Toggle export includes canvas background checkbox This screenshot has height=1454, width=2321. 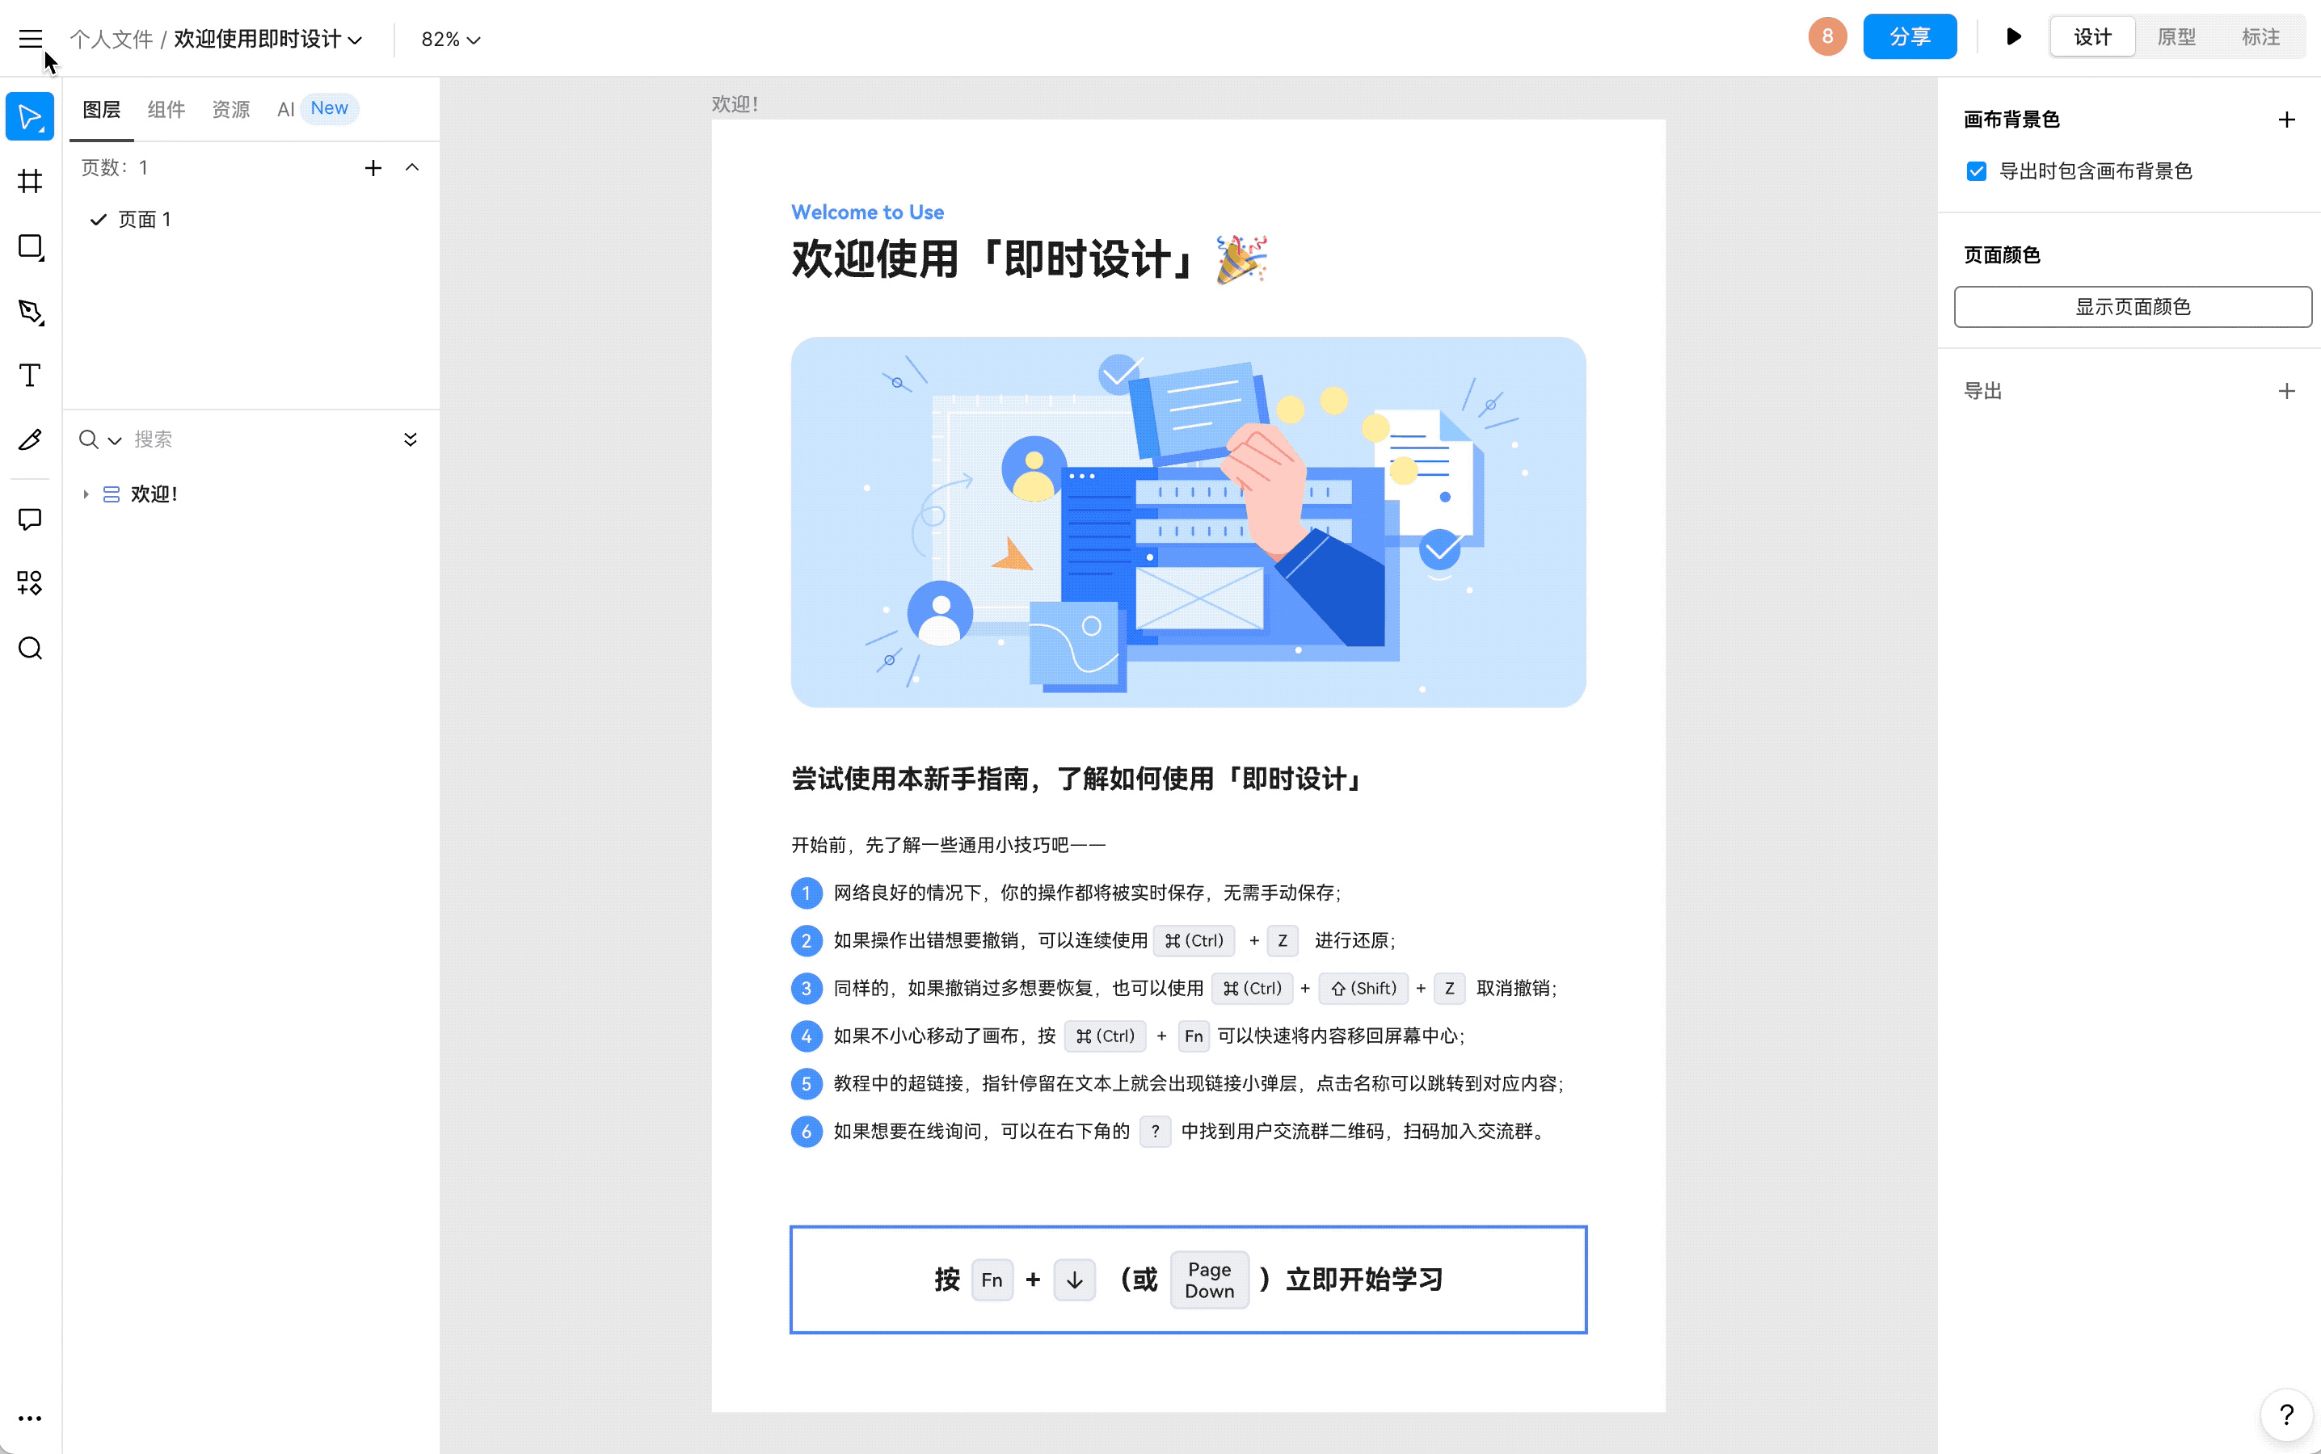click(1976, 171)
